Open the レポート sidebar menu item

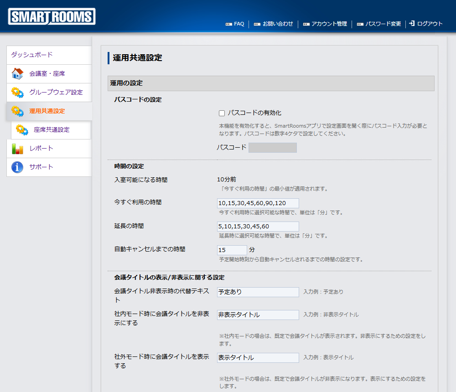coord(41,149)
